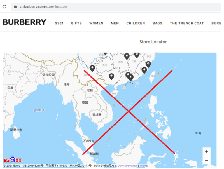Zoom out the map with minus button
Viewport: 224px width, 169px height.
coord(206,160)
